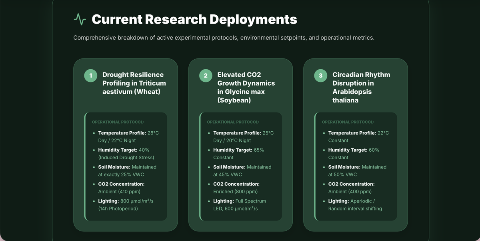Click the number 1 badge on the Wheat card
Viewport: 480px width, 241px height.
click(x=91, y=75)
